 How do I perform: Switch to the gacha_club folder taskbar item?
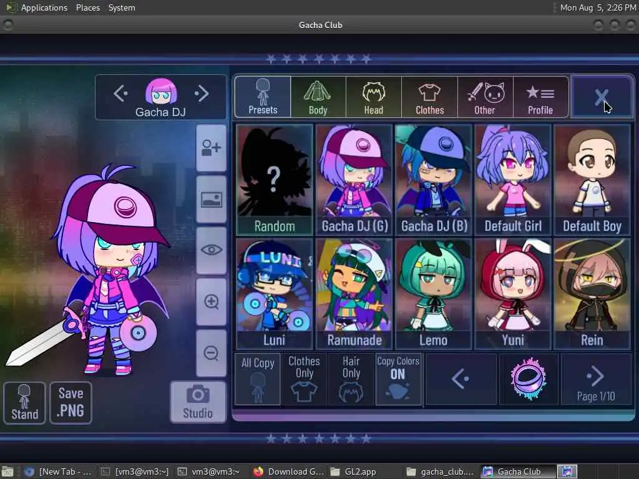click(441, 472)
